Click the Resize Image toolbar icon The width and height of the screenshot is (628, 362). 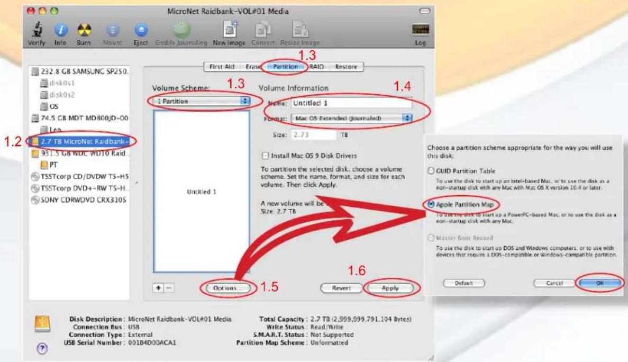[300, 30]
